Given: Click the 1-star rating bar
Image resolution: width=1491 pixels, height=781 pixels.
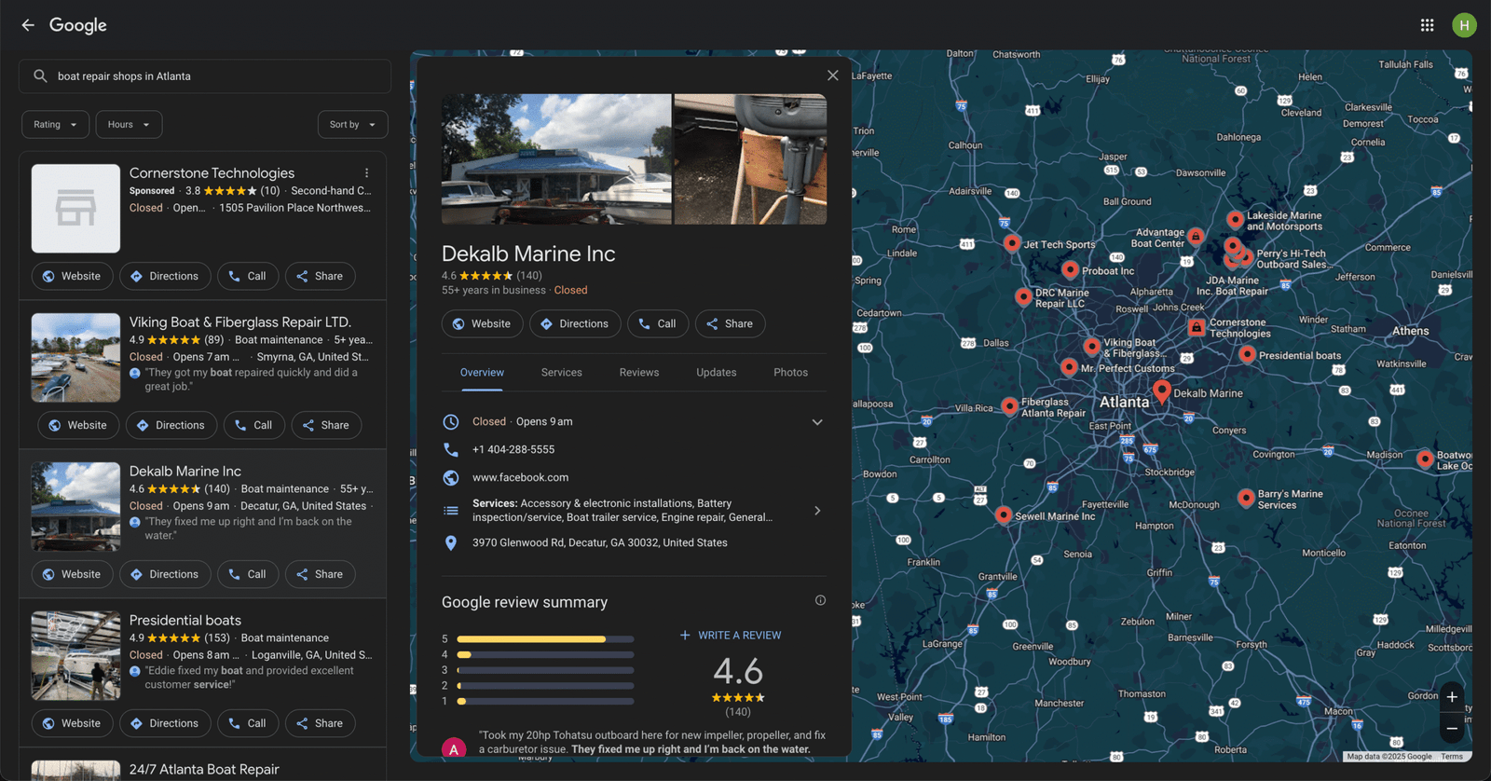Looking at the screenshot, I should (x=545, y=701).
